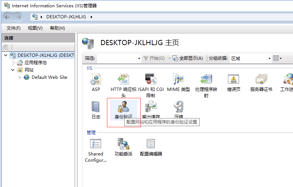Open the 视图(V) menu
Viewport: 293px width, 187px height.
tap(35, 28)
